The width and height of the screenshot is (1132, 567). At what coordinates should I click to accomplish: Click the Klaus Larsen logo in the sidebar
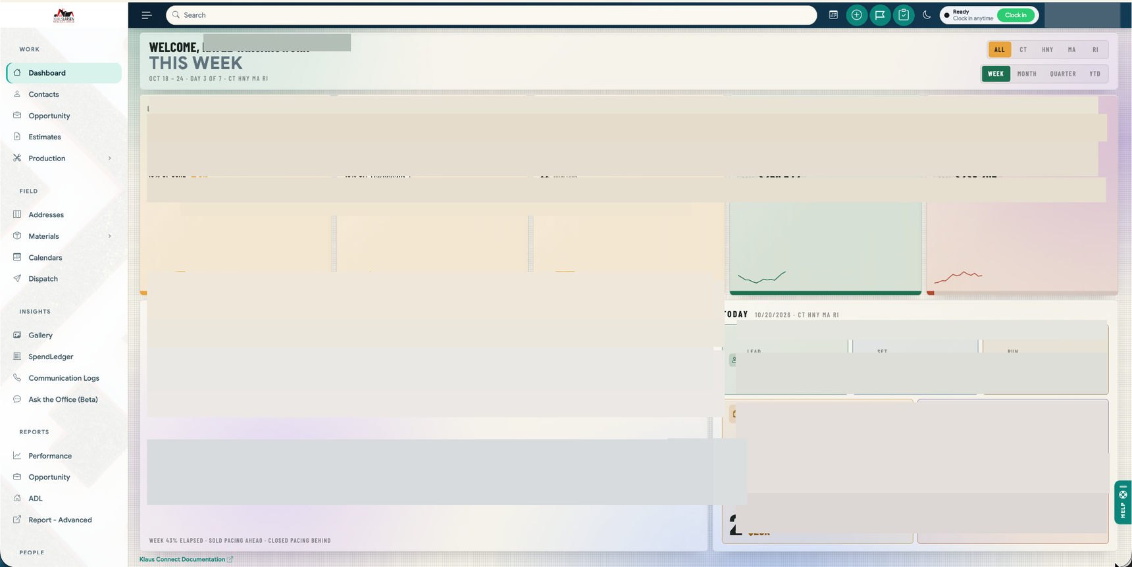point(64,16)
